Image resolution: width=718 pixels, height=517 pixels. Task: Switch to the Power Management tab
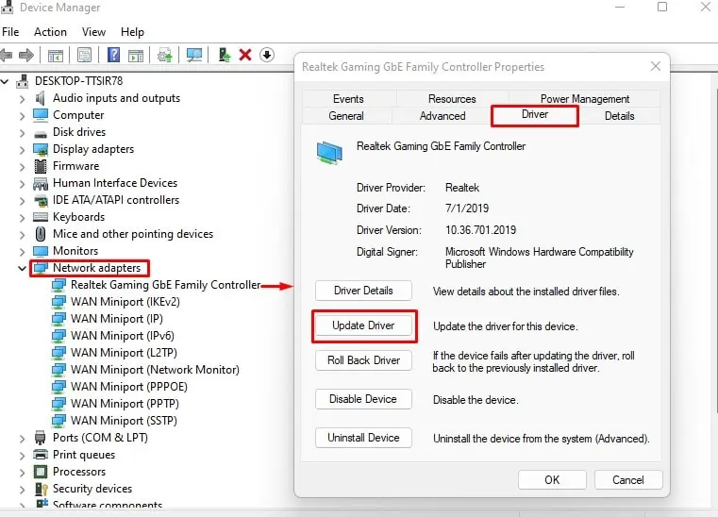click(585, 99)
